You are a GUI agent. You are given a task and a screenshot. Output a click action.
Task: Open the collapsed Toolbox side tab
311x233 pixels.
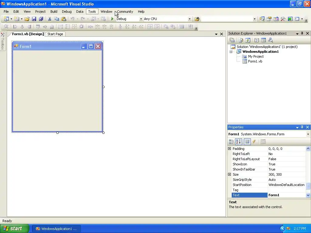2,41
